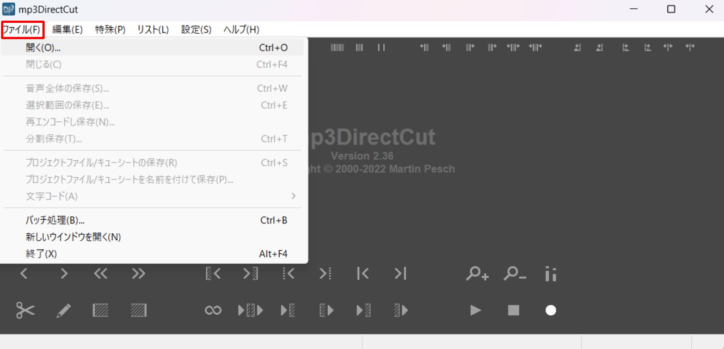Open the リスト(L) menu
Viewport: 724px width, 349px height.
[x=153, y=30]
